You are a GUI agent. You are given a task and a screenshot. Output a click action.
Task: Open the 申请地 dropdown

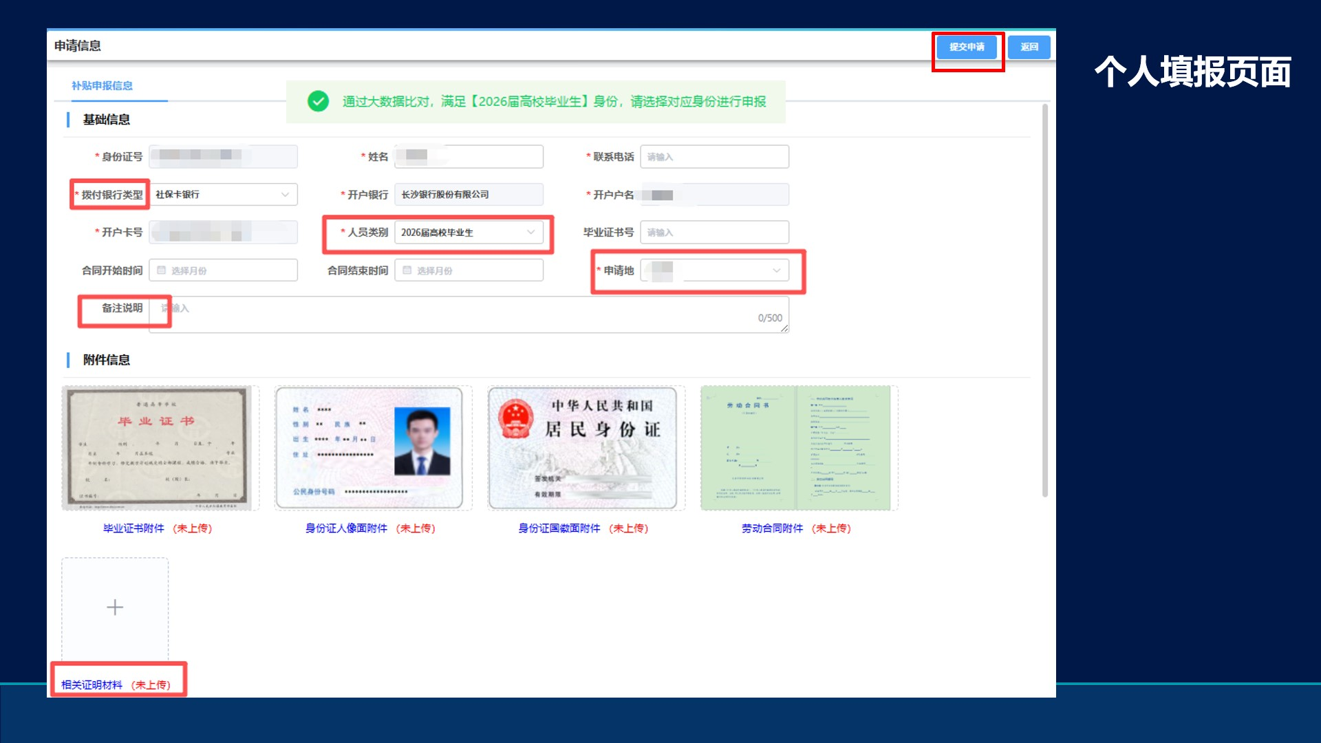pyautogui.click(x=714, y=270)
